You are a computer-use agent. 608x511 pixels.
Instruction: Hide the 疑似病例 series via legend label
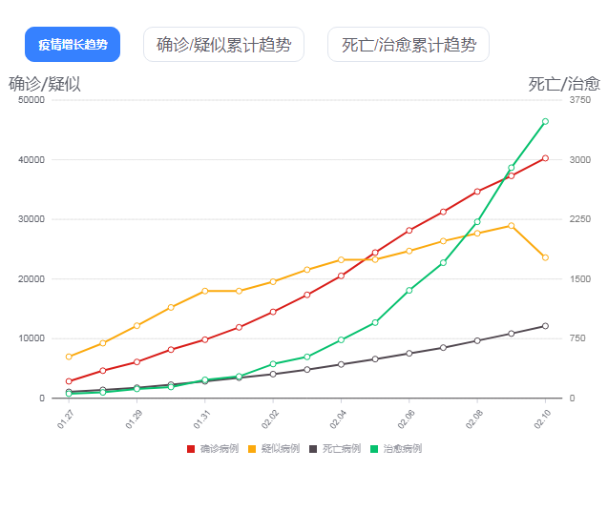coord(281,449)
